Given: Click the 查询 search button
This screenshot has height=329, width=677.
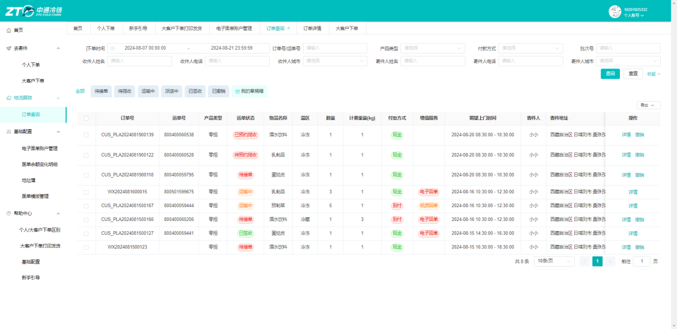Looking at the screenshot, I should tap(610, 74).
